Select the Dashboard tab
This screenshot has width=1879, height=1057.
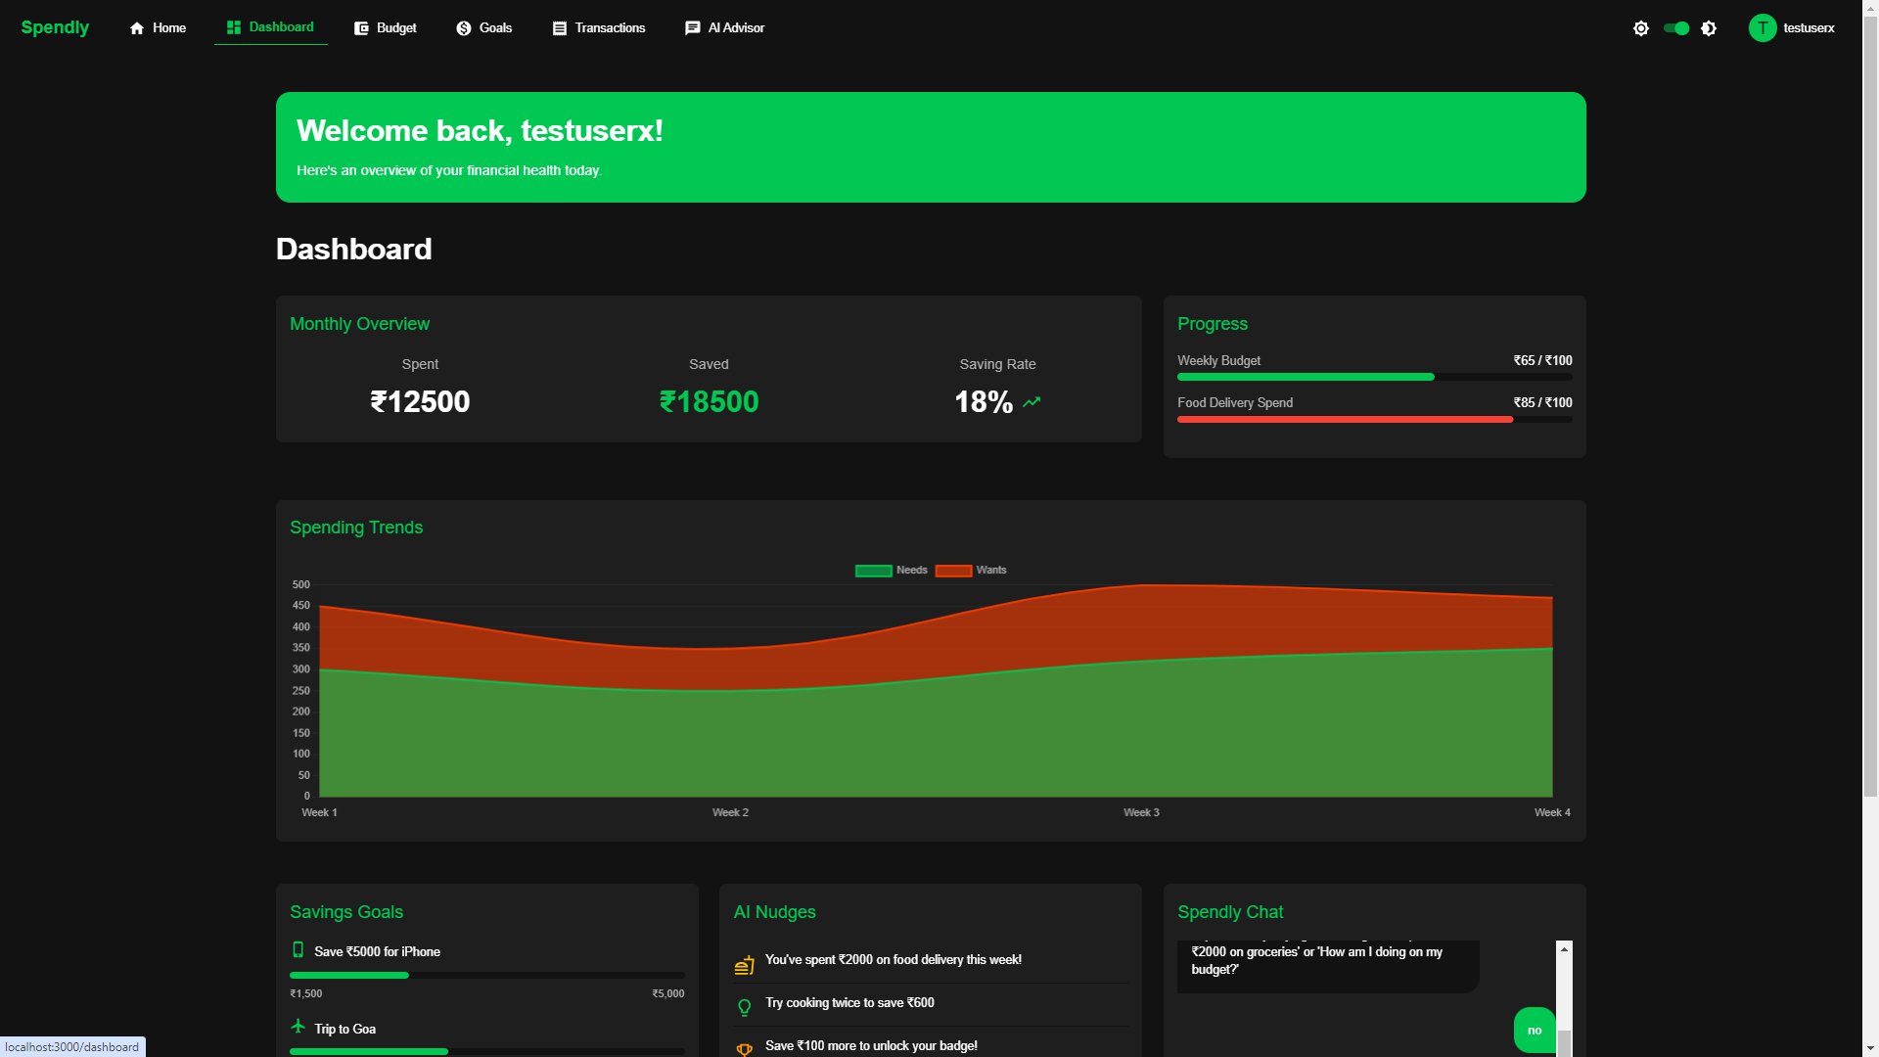click(270, 27)
